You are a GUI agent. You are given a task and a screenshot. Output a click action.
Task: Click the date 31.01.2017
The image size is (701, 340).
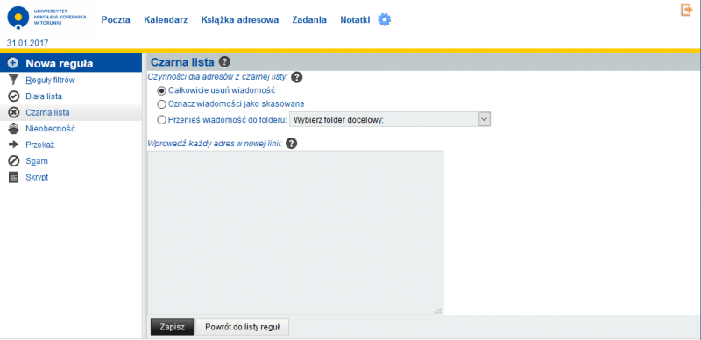(28, 43)
